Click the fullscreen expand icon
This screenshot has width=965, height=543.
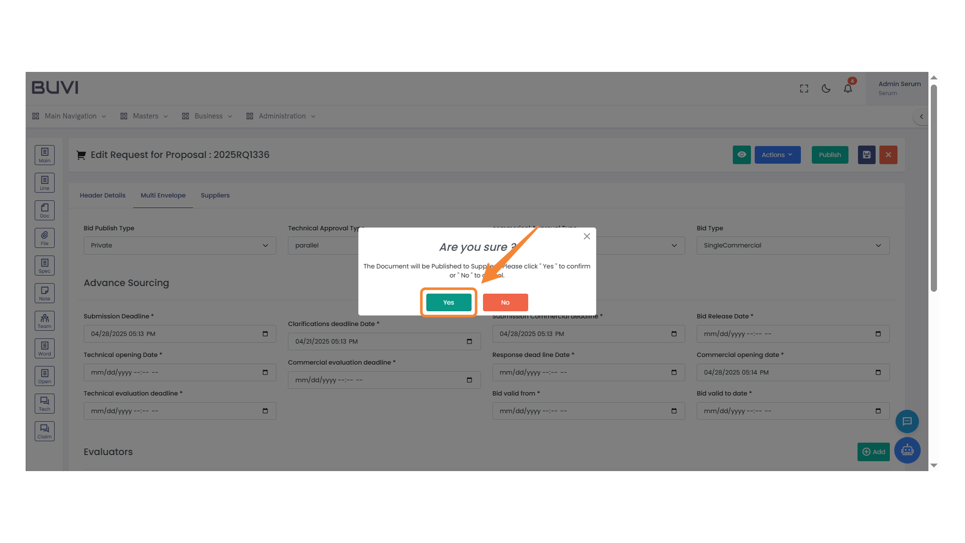point(804,88)
